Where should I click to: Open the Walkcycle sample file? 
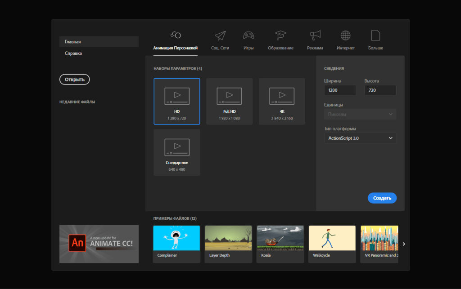pyautogui.click(x=332, y=244)
